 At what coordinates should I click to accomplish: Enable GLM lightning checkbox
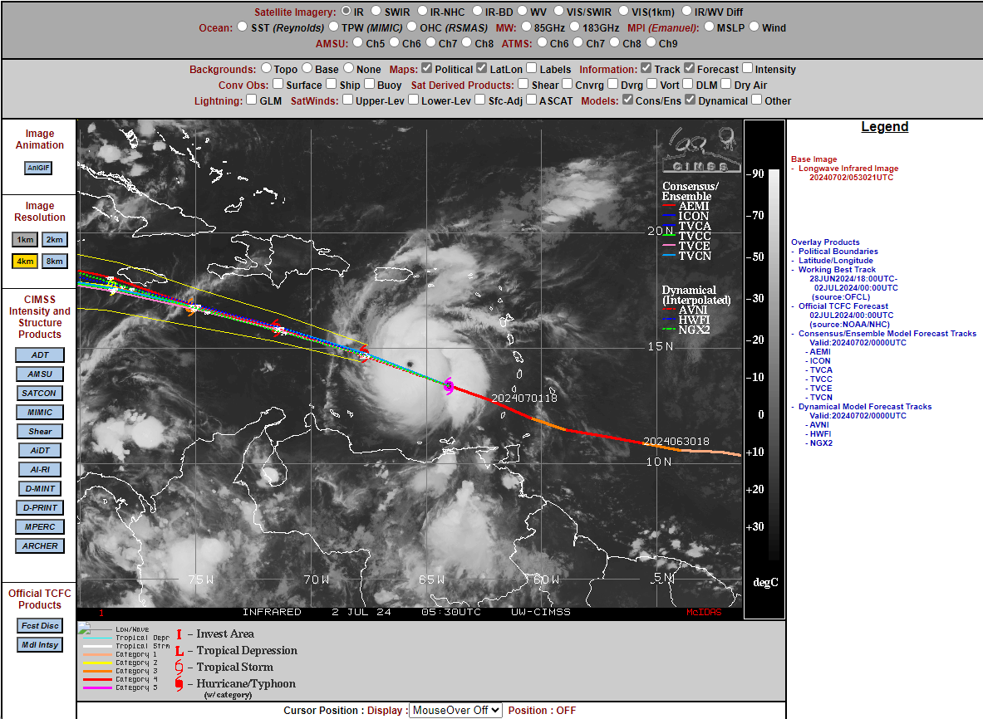(252, 99)
